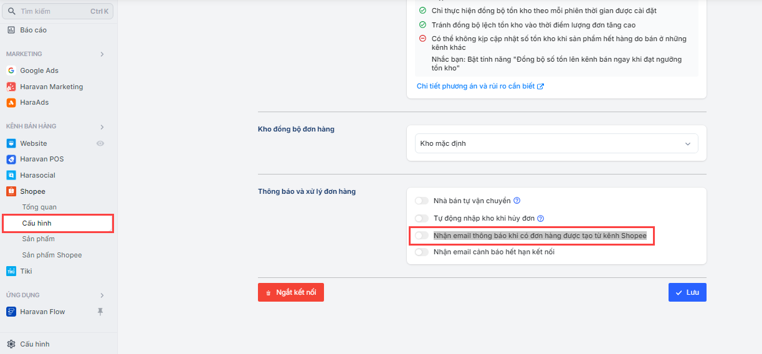Select the Haravan POS icon
Screen dimensions: 762x354
click(11, 159)
